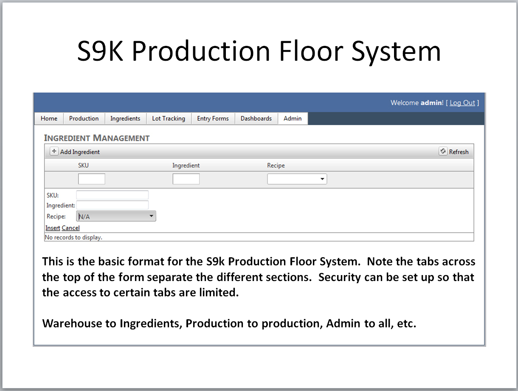Select the Entry Forms tab
Screen dimensions: 518x391
[x=213, y=118]
